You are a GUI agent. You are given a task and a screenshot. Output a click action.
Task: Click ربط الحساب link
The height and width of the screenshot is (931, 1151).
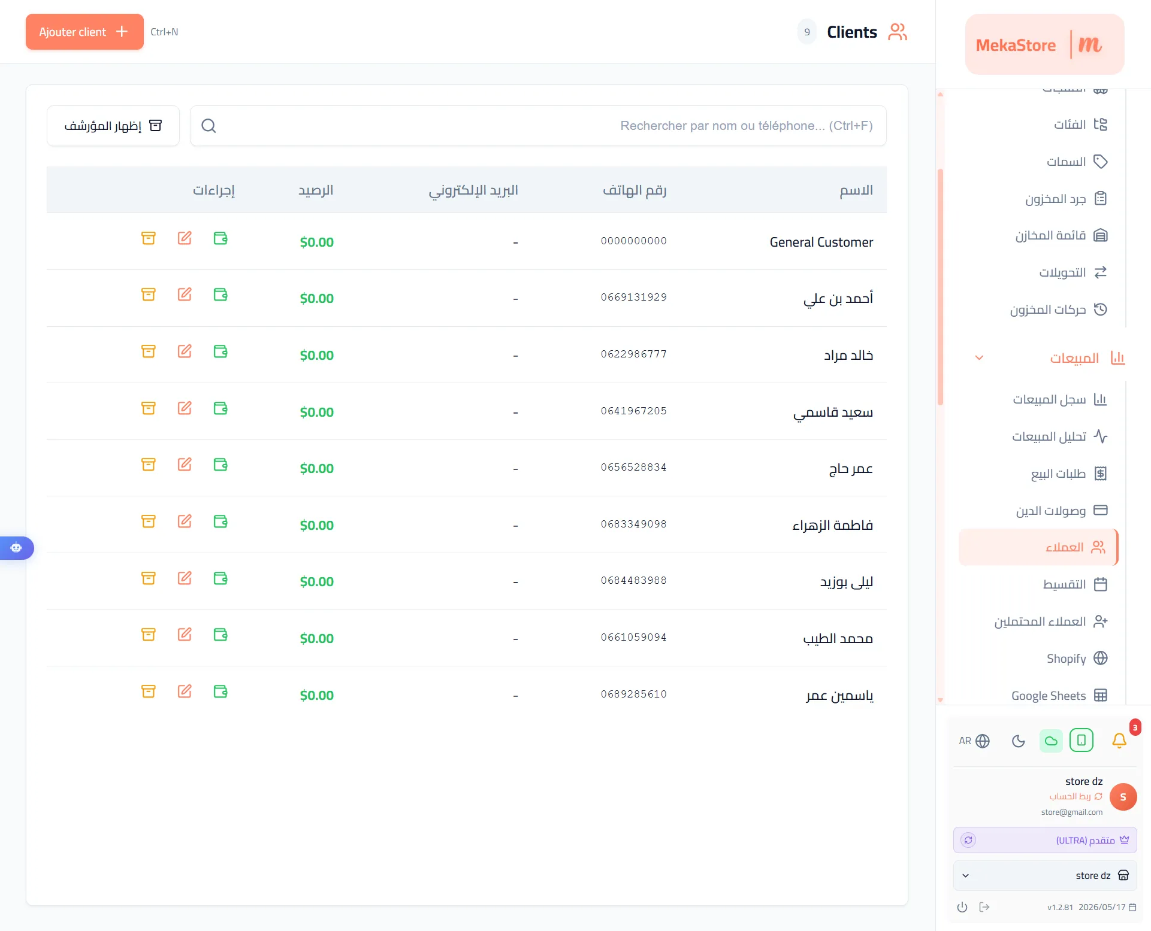1076,796
